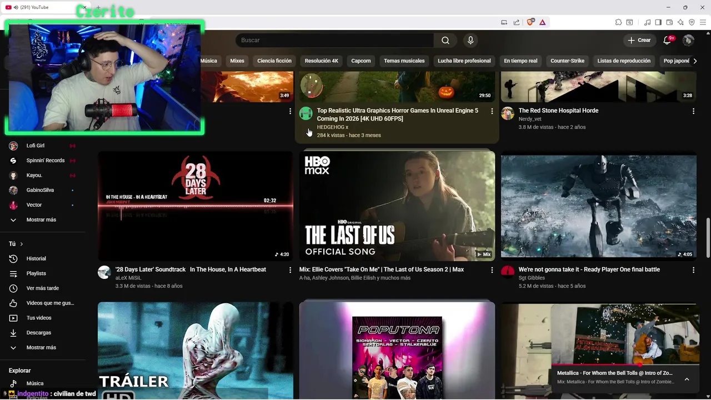
Task: Click the search magnifier button
Action: 445,40
